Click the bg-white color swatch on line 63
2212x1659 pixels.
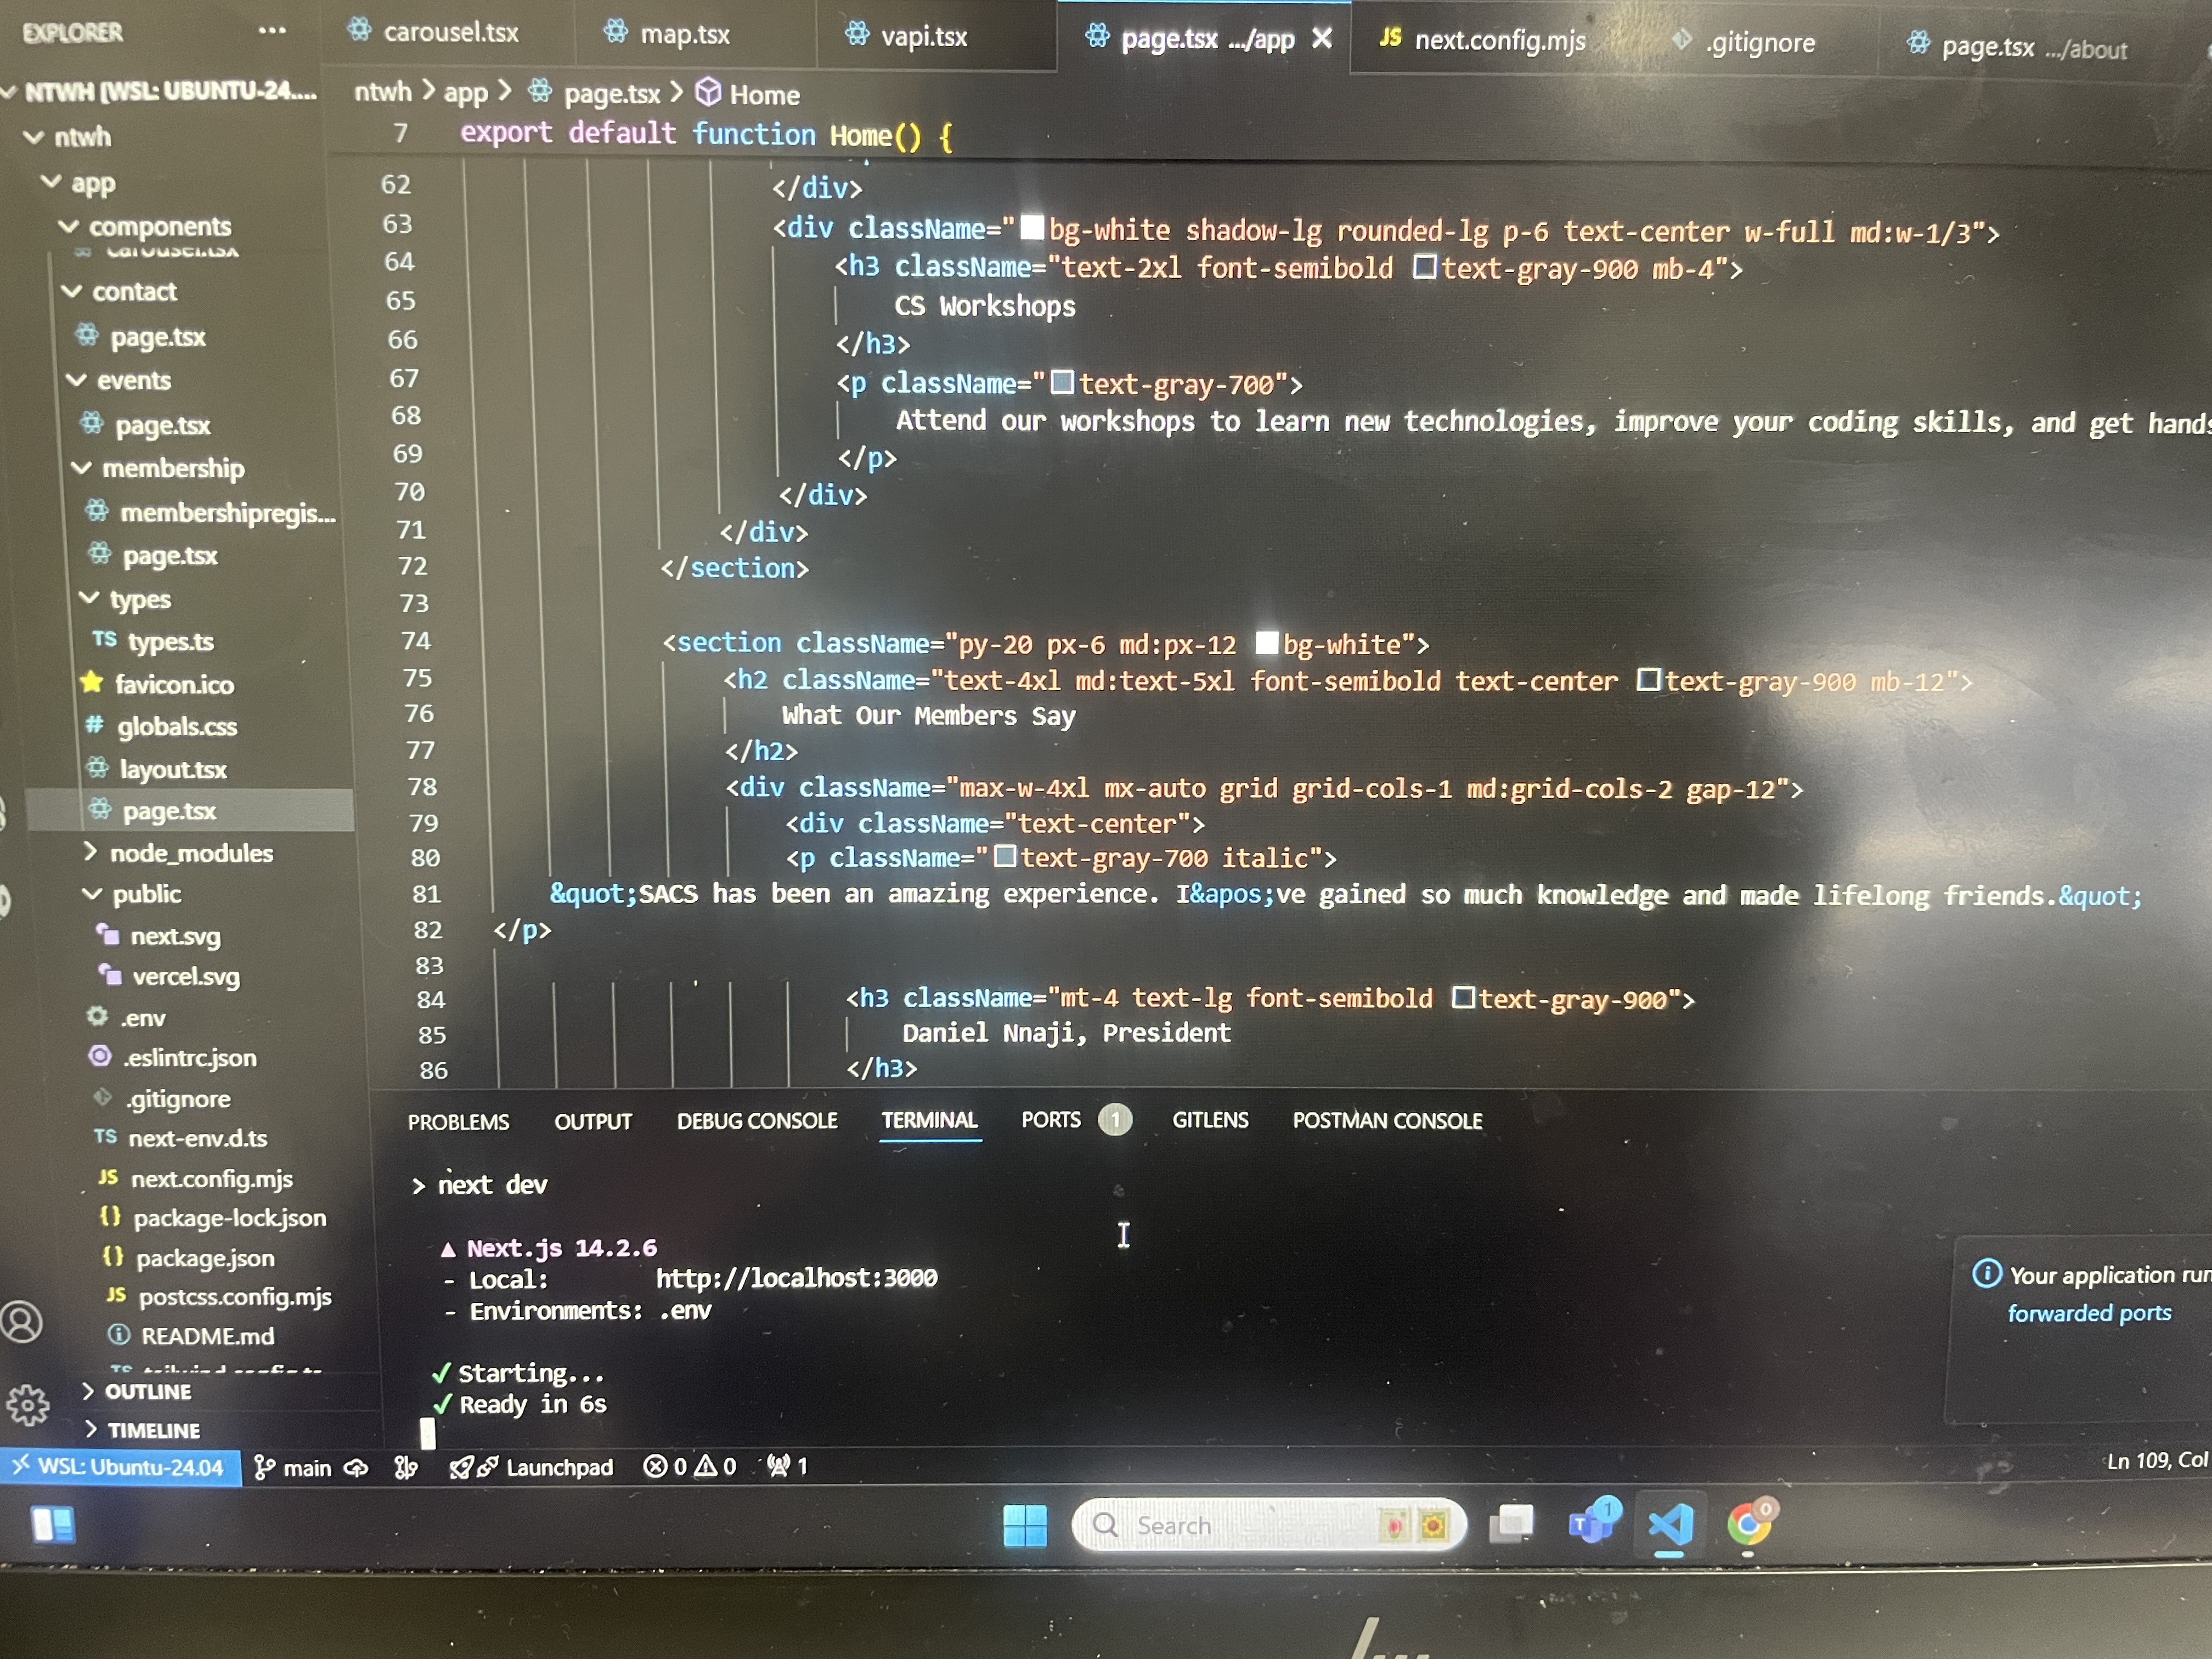pyautogui.click(x=1031, y=229)
